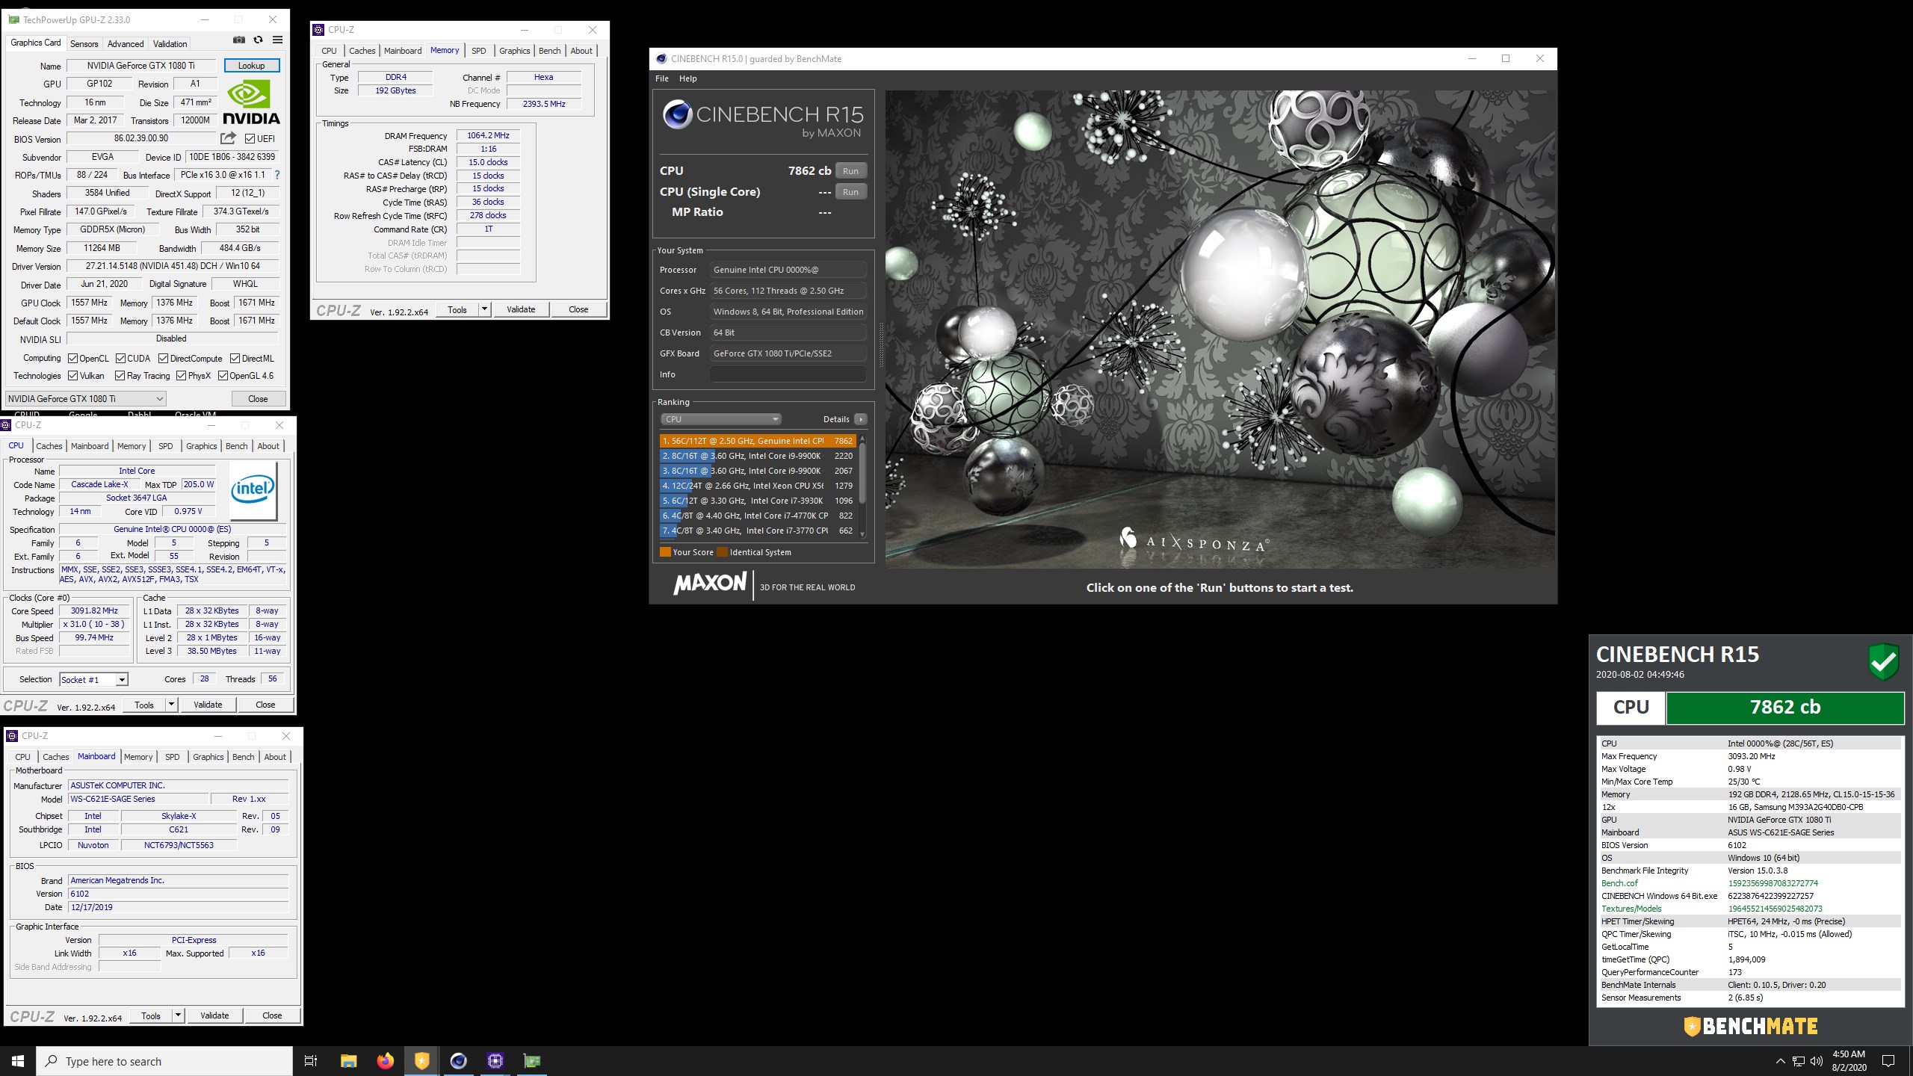Image resolution: width=1913 pixels, height=1076 pixels.
Task: Switch to CPU-Z via taskbar icon
Action: point(495,1061)
